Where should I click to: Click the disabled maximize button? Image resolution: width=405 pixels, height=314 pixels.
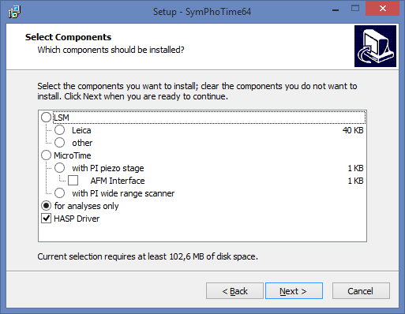(x=355, y=9)
